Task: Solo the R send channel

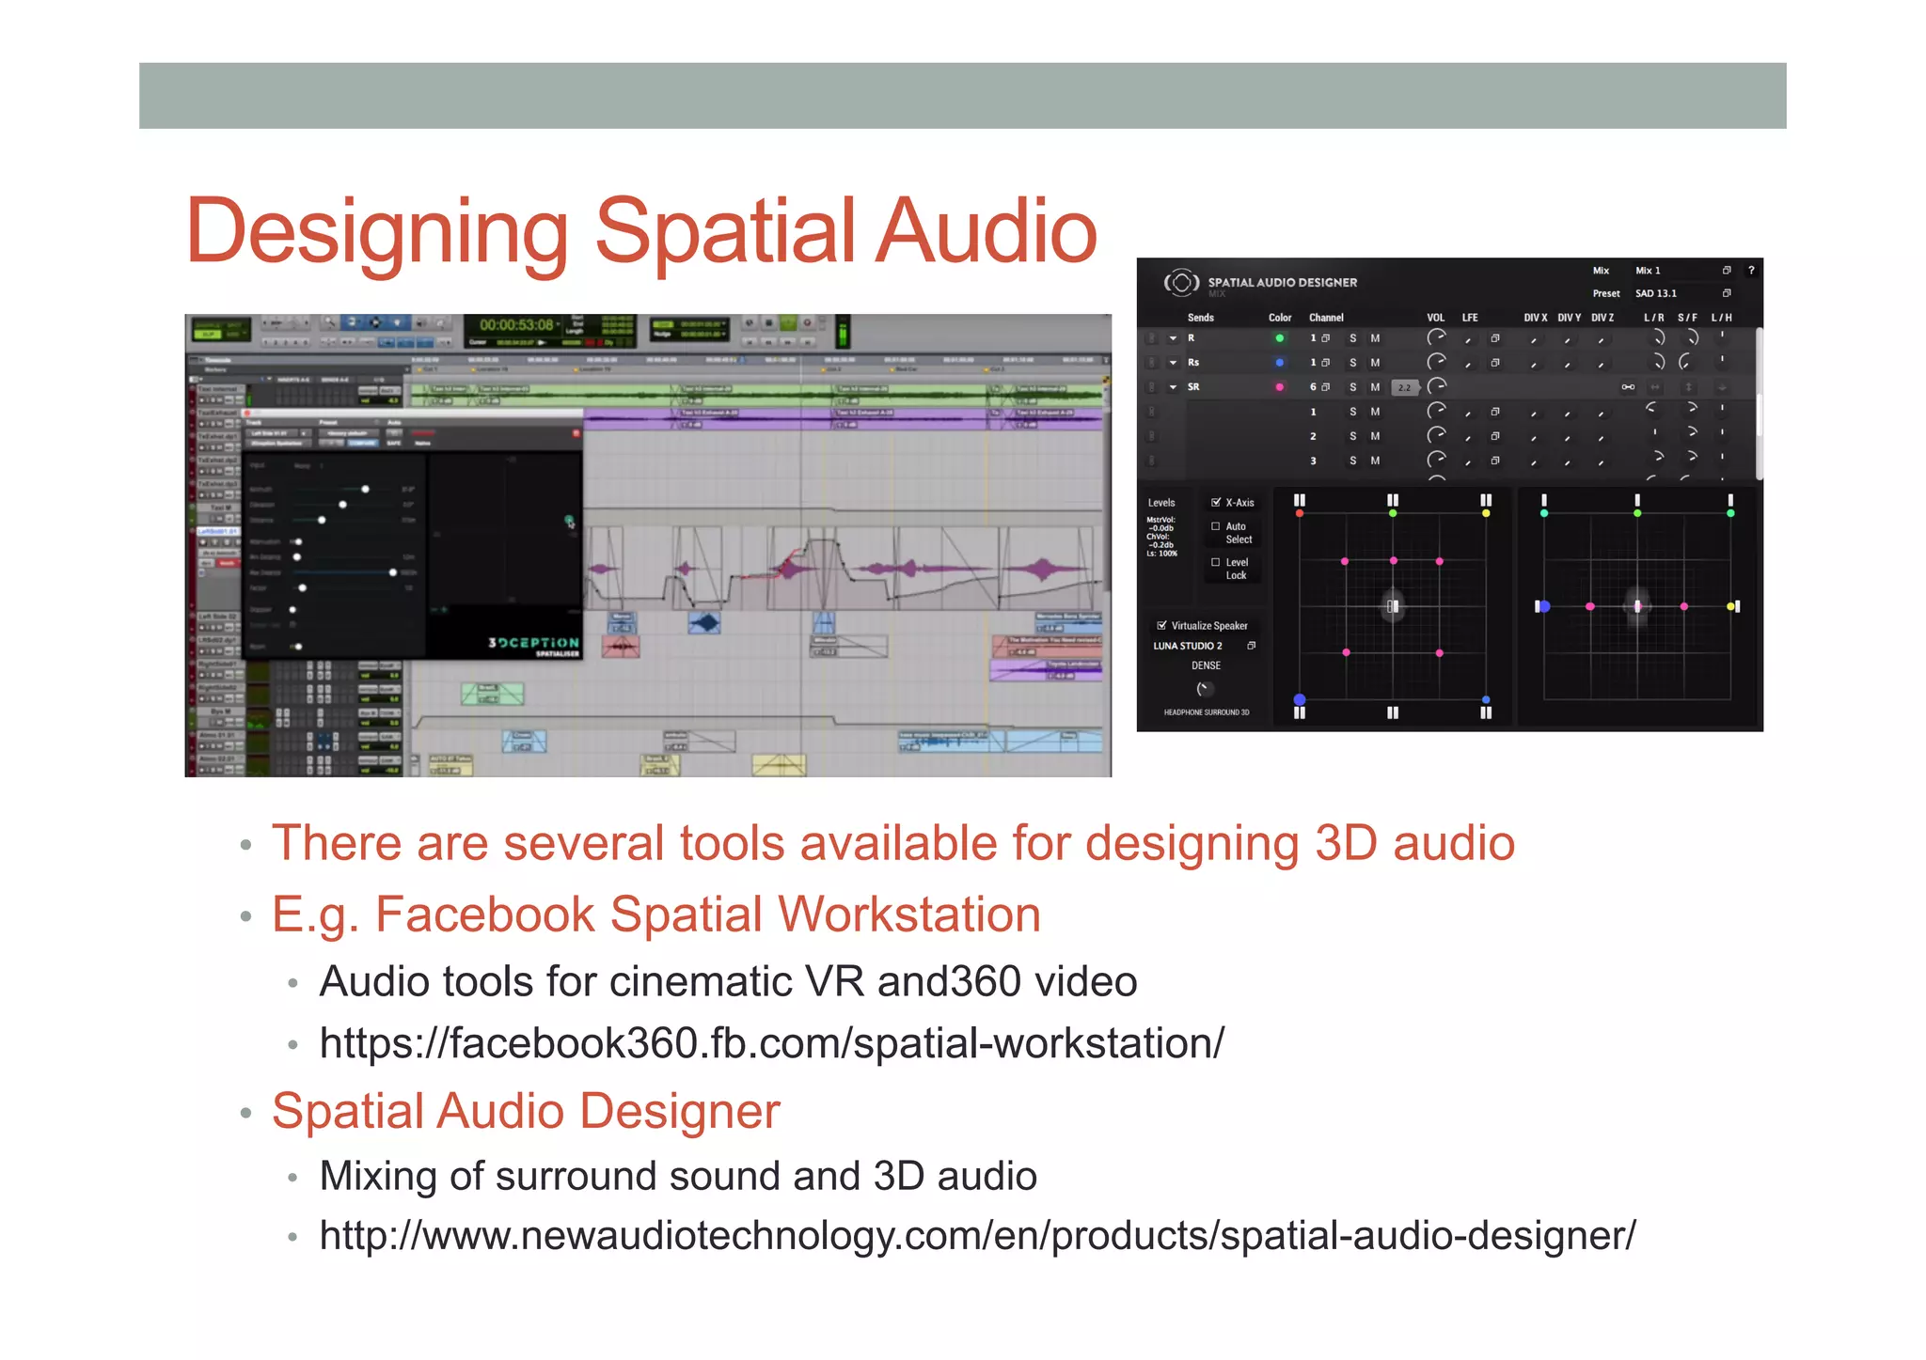Action: [1353, 338]
